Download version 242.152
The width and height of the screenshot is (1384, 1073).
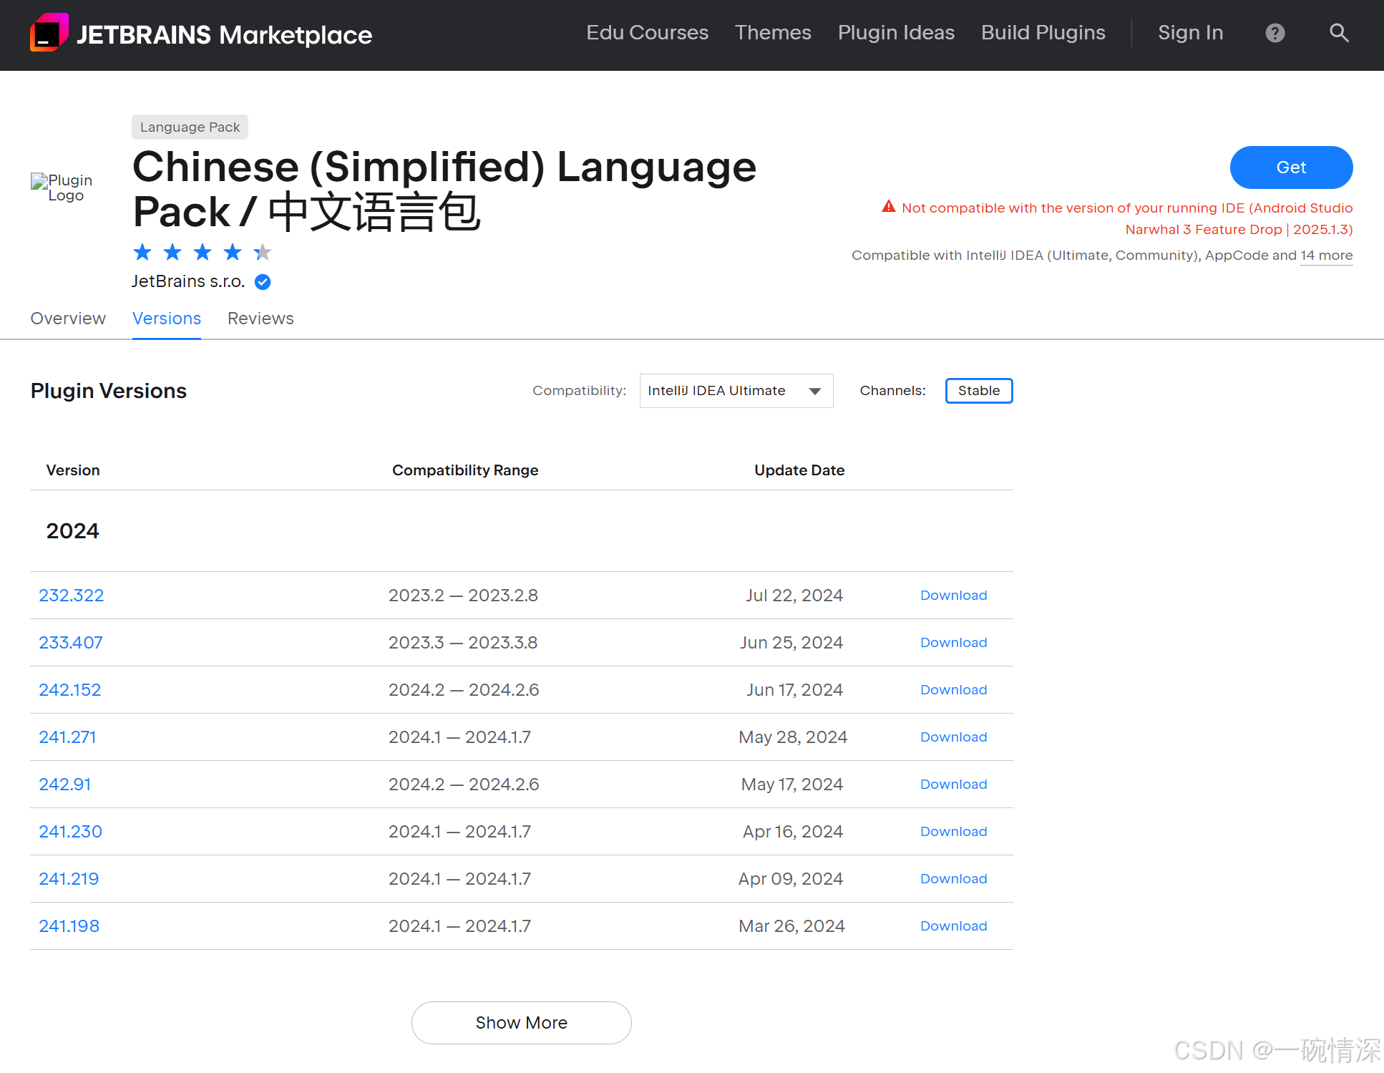tap(953, 690)
